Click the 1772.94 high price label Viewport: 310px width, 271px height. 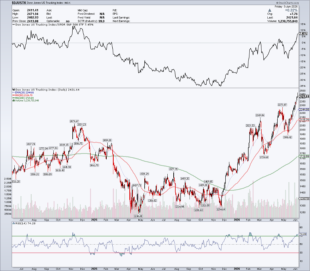click(43, 149)
